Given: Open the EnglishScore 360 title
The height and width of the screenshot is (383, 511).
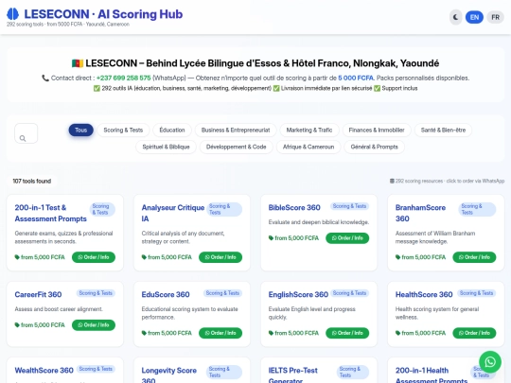Looking at the screenshot, I should tap(298, 295).
